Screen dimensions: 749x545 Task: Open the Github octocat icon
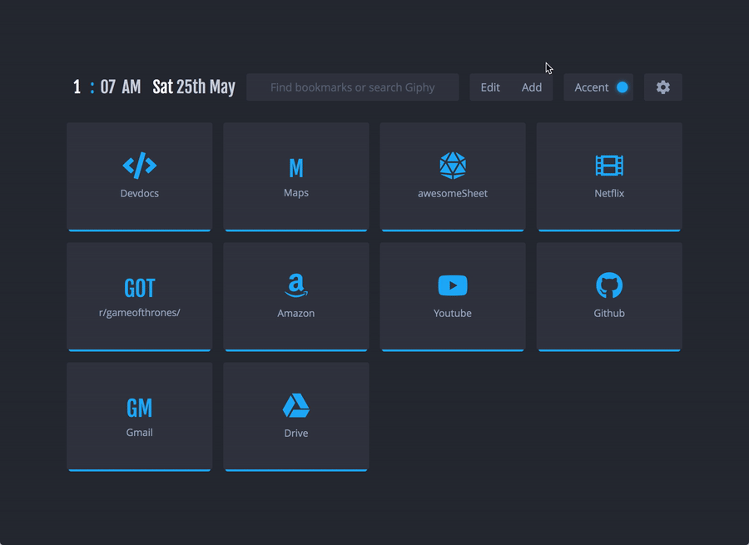(609, 285)
